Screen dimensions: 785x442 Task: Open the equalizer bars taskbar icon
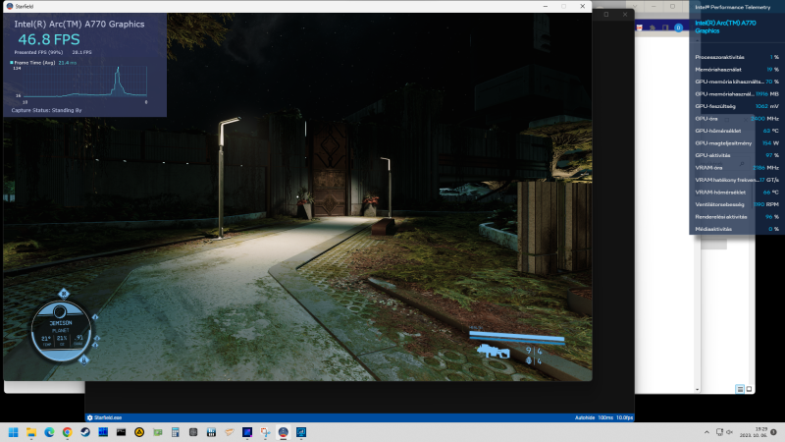pyautogui.click(x=211, y=432)
